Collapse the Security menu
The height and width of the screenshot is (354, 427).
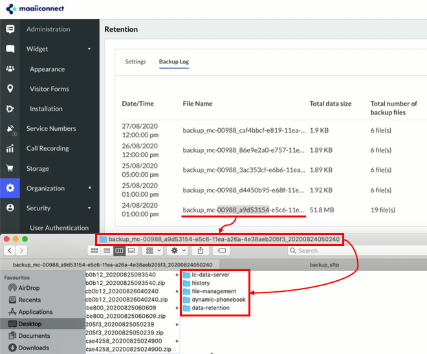58,208
